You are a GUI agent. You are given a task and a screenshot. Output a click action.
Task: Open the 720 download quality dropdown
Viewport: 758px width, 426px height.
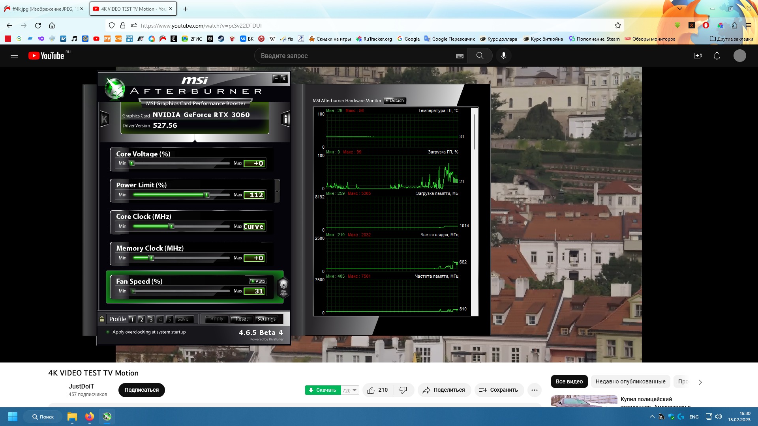[x=350, y=390]
